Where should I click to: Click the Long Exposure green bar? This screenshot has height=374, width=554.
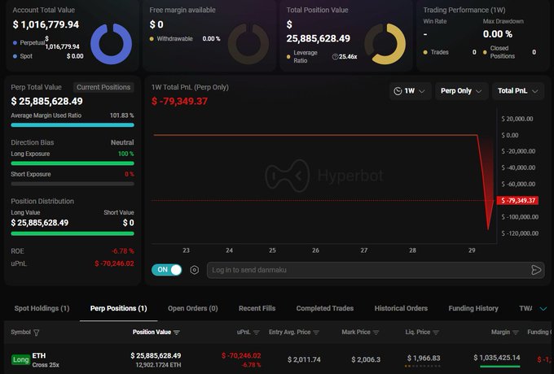[73, 163]
